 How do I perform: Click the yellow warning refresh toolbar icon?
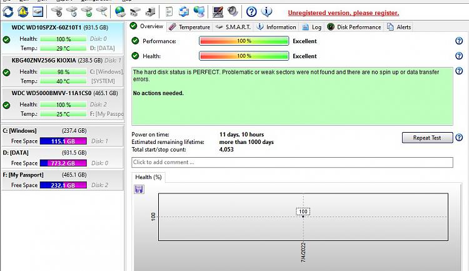tap(23, 12)
